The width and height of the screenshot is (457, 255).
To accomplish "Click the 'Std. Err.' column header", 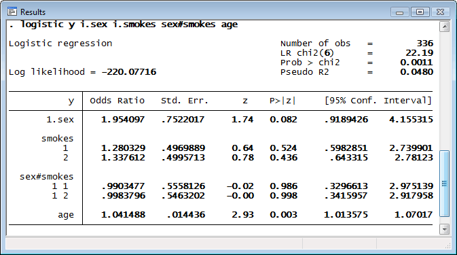I will pyautogui.click(x=185, y=101).
